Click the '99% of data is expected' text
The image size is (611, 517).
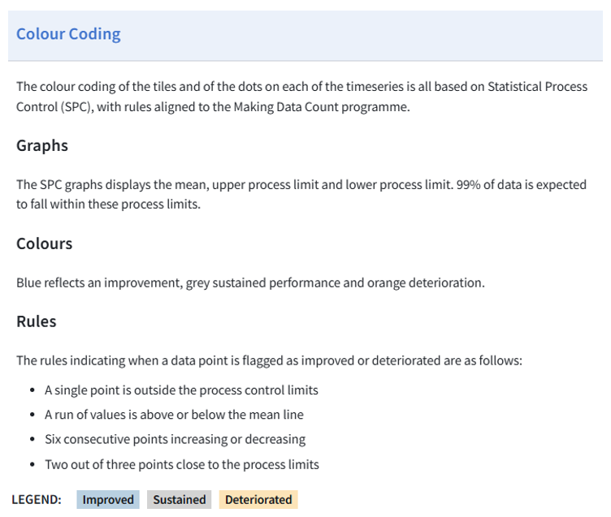(512, 185)
